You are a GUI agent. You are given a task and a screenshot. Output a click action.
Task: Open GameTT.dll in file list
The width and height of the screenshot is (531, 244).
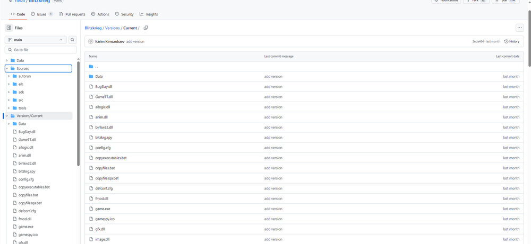tap(104, 97)
